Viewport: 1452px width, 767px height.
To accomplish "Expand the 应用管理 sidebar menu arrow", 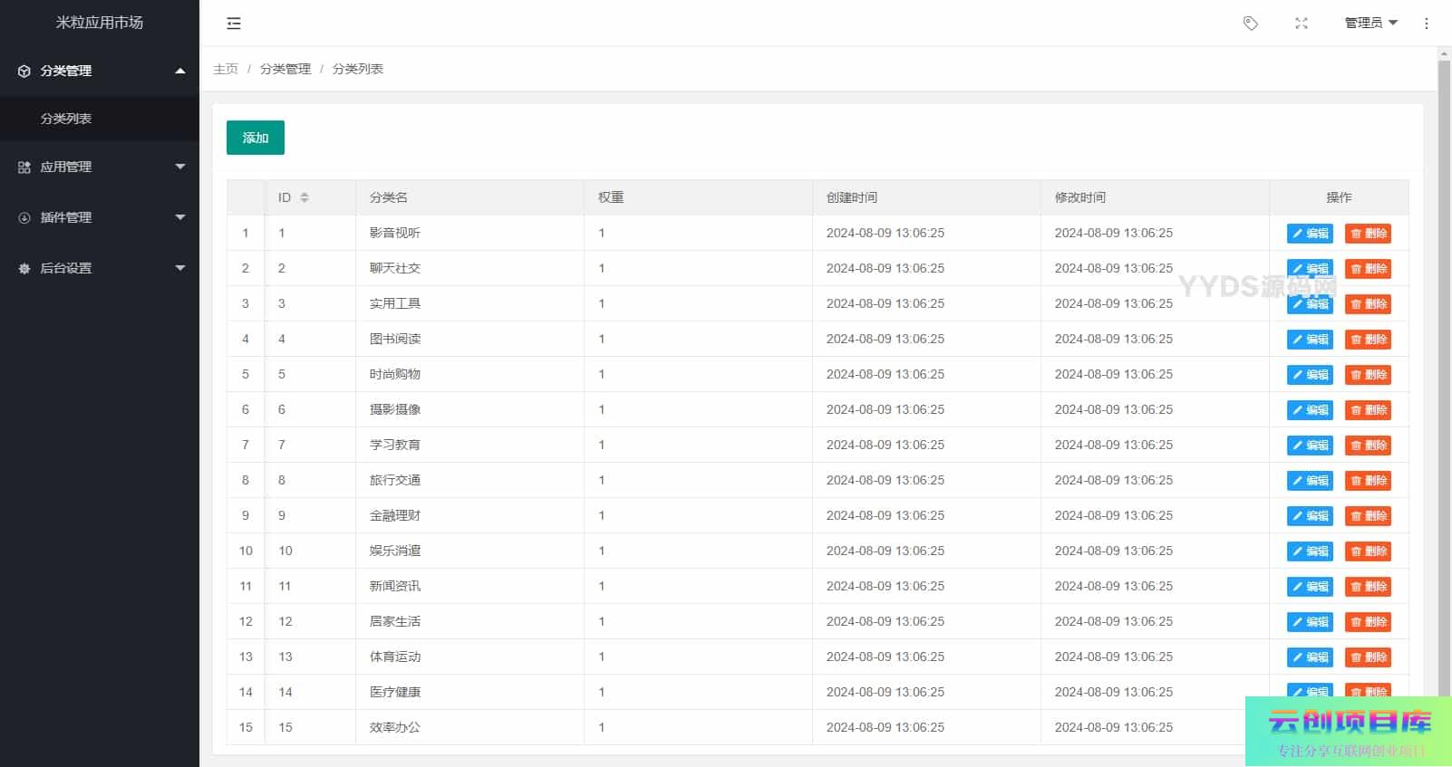I will tap(180, 167).
